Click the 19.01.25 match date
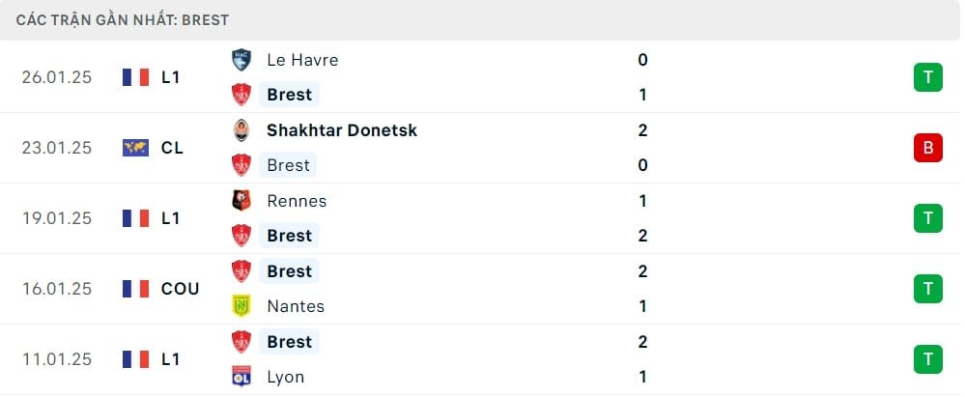 coord(56,218)
